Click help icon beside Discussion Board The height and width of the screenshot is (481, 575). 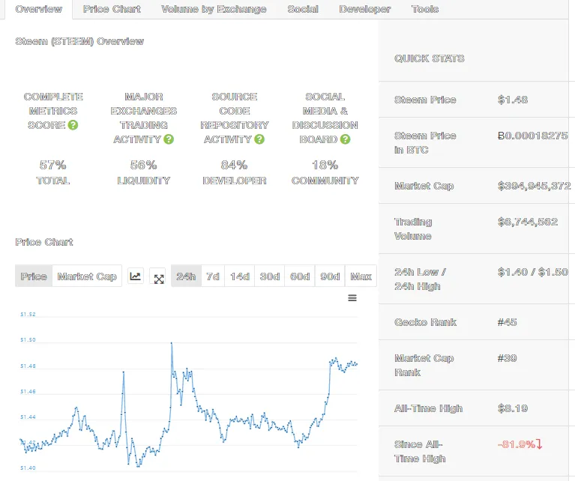345,139
